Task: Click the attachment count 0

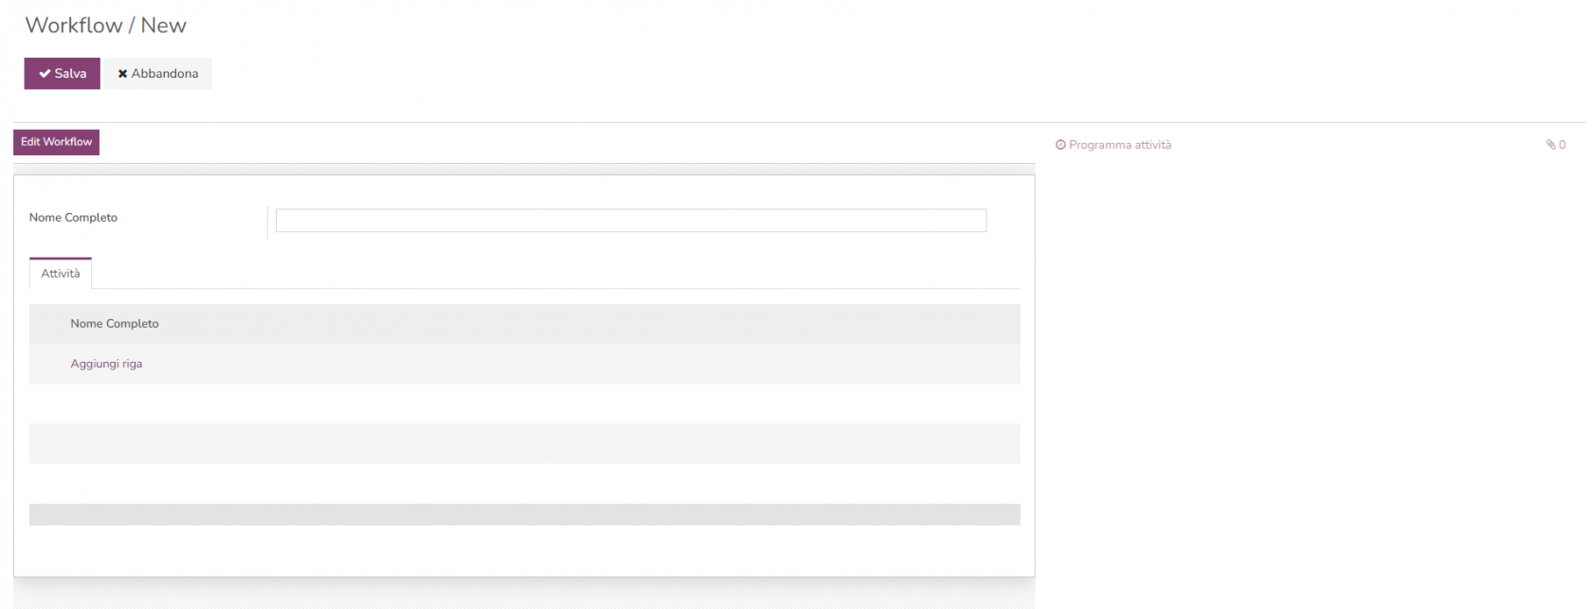Action: pyautogui.click(x=1562, y=145)
